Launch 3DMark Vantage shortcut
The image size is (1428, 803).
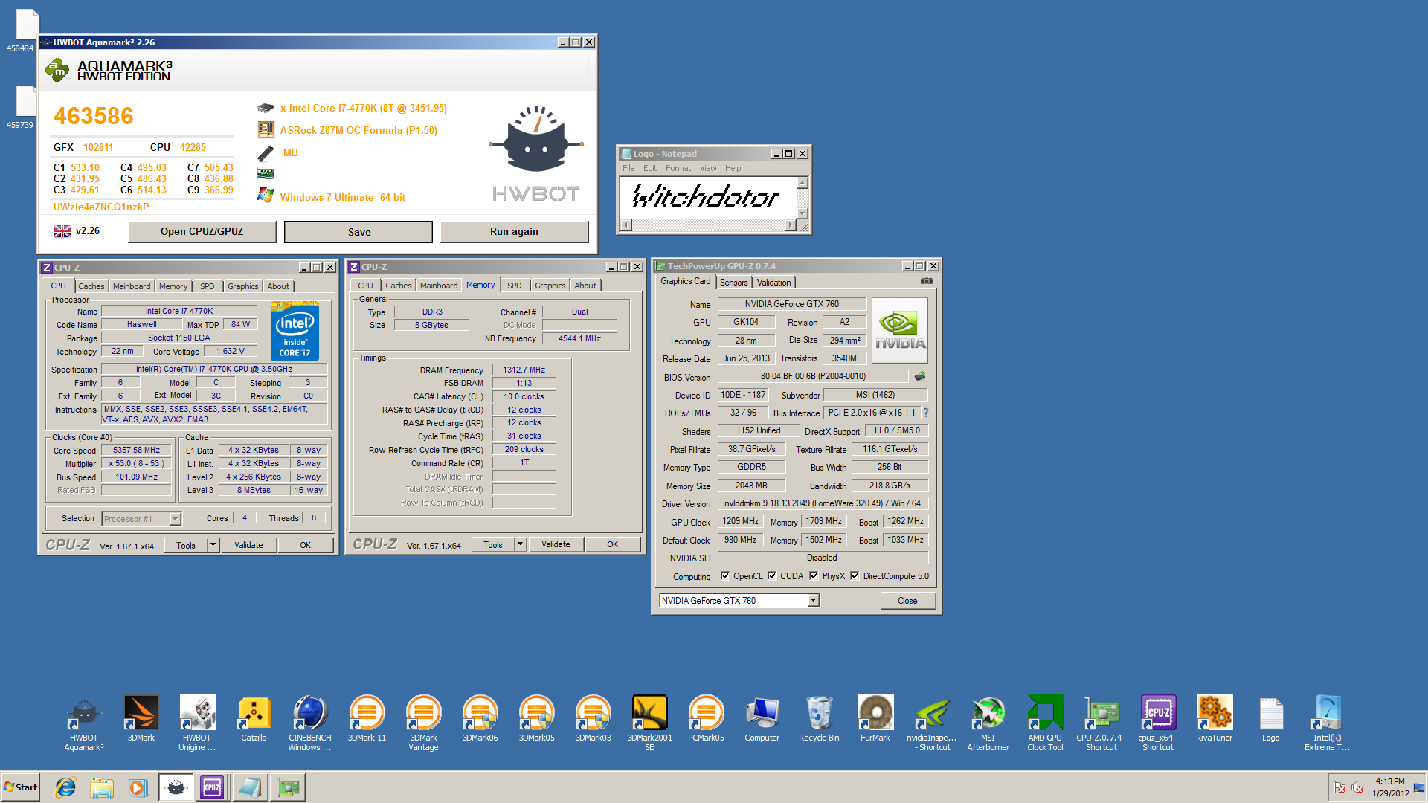[x=423, y=723]
